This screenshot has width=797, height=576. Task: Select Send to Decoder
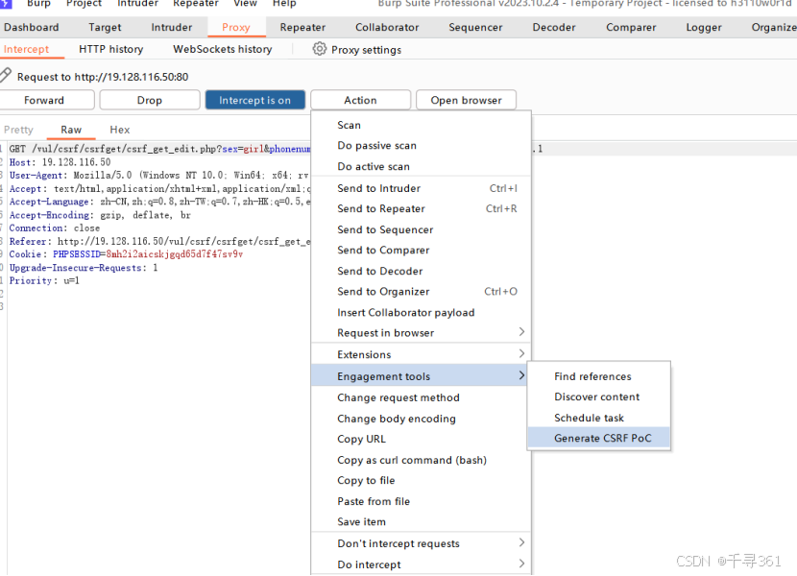(422, 271)
